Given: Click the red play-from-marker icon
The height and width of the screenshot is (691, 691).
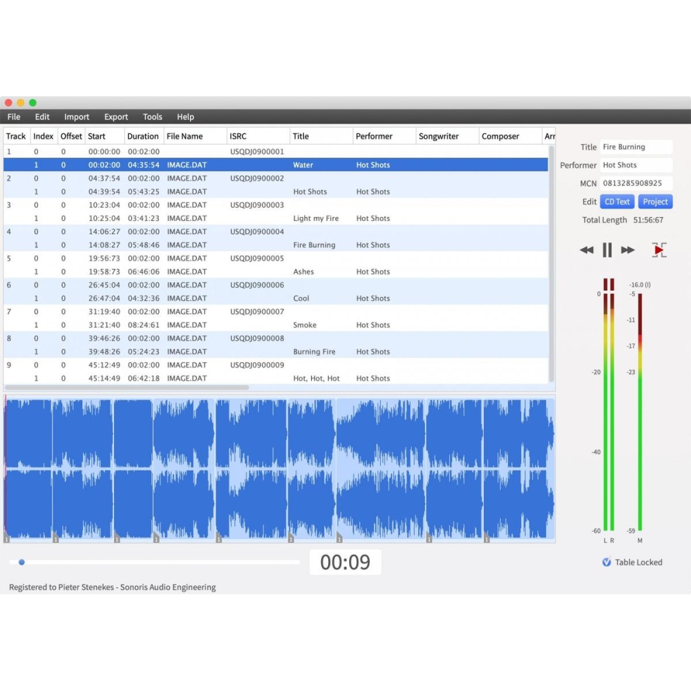Looking at the screenshot, I should point(658,249).
